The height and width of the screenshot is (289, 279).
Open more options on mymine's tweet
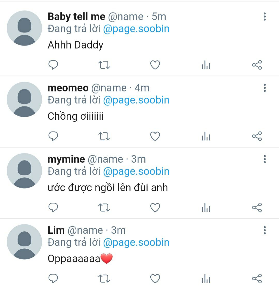pos(265,159)
